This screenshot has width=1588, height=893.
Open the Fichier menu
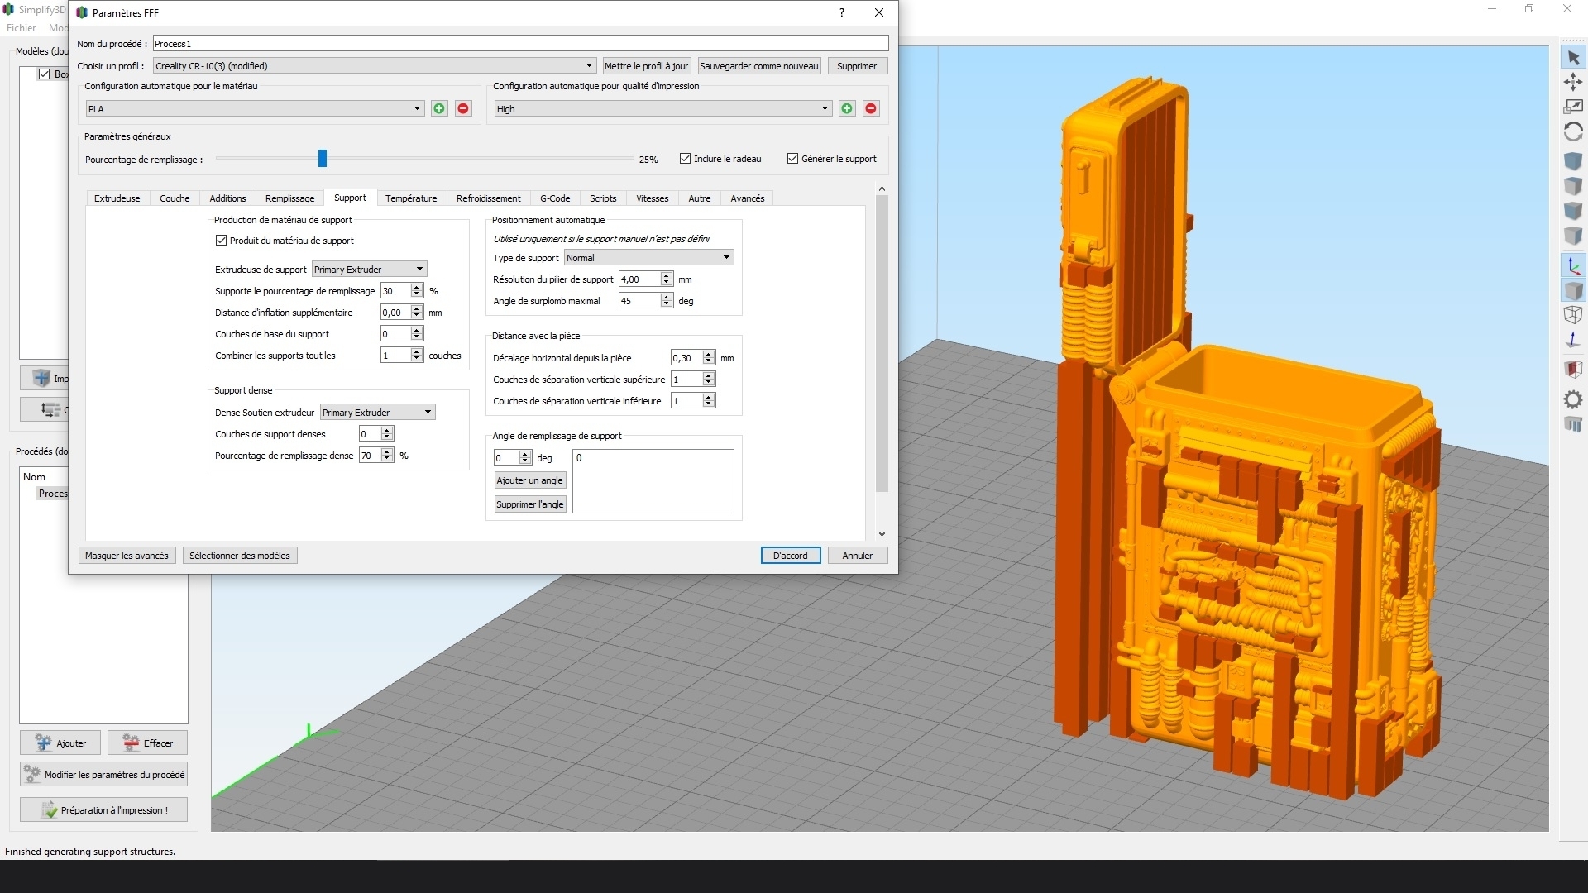[21, 28]
